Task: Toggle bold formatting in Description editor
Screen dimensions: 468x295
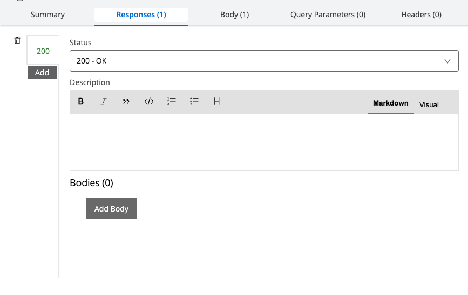Action: click(x=81, y=101)
